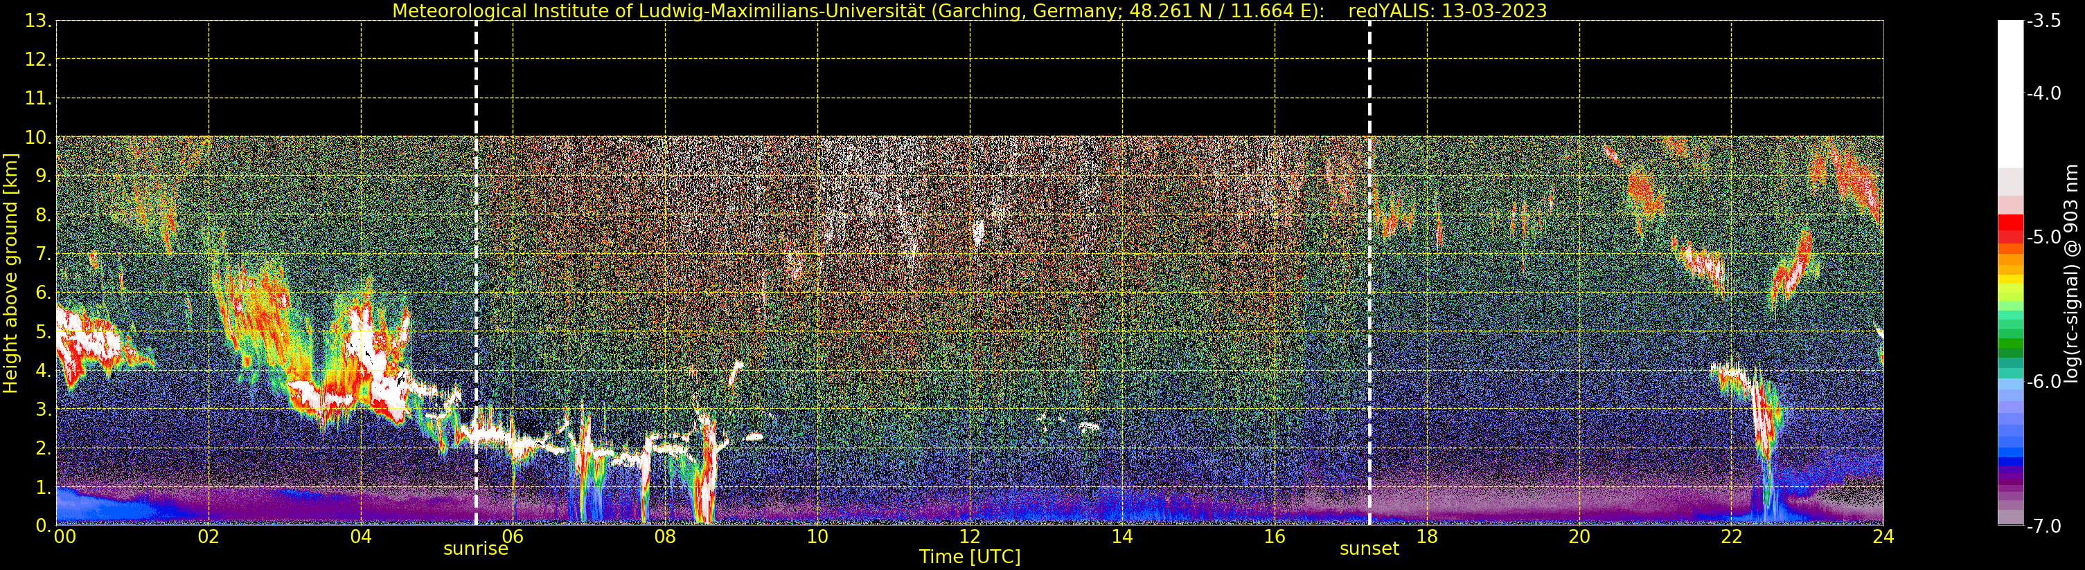Click the height axis tick label '6.'
Image resolution: width=2085 pixels, height=570 pixels.
click(x=43, y=293)
